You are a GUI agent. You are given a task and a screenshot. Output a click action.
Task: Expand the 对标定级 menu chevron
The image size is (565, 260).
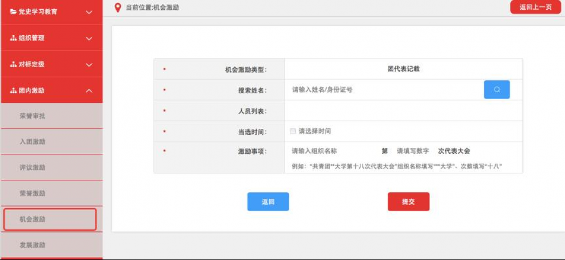point(89,64)
